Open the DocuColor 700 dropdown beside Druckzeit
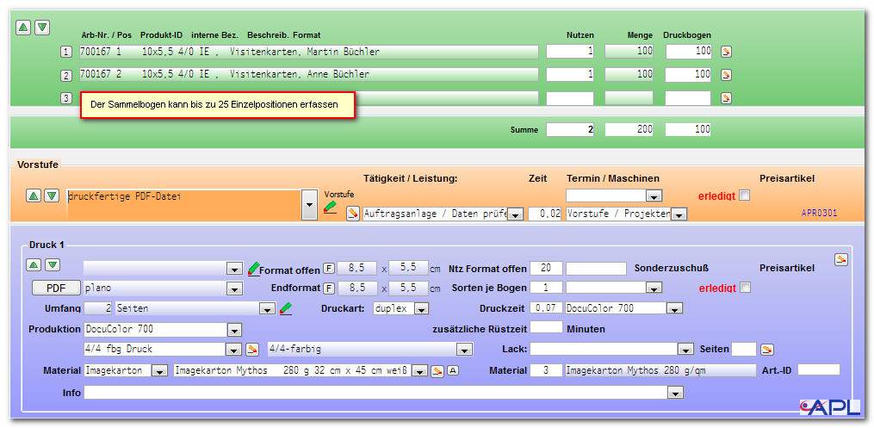 pyautogui.click(x=674, y=309)
